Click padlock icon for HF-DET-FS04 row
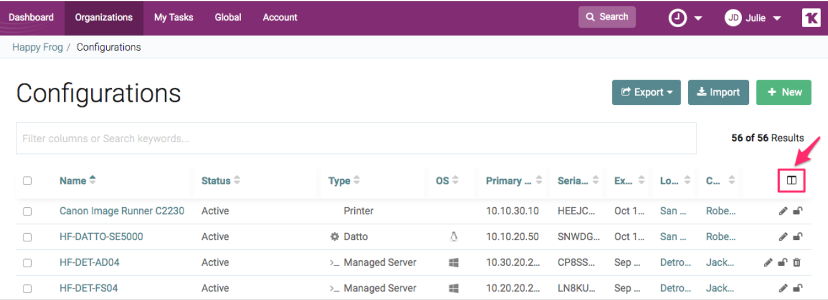This screenshot has height=300, width=828. (x=798, y=288)
